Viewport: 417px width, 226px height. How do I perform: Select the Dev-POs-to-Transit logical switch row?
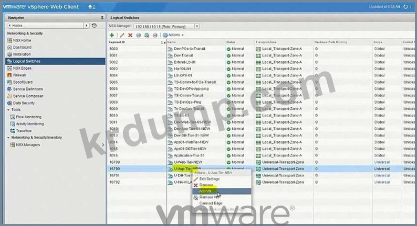(260, 49)
